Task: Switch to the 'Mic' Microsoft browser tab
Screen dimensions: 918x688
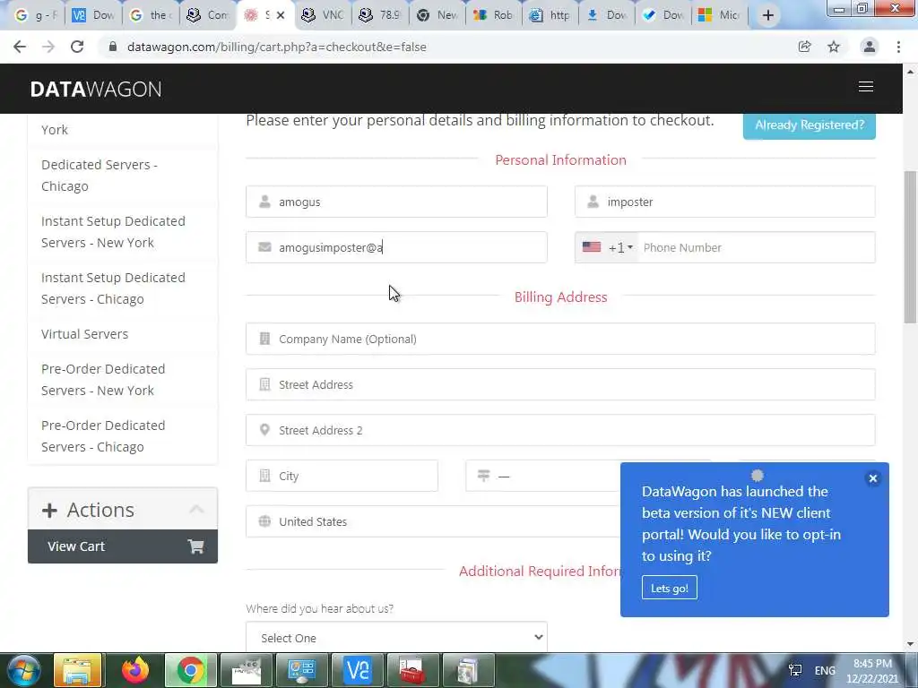Action: (719, 15)
